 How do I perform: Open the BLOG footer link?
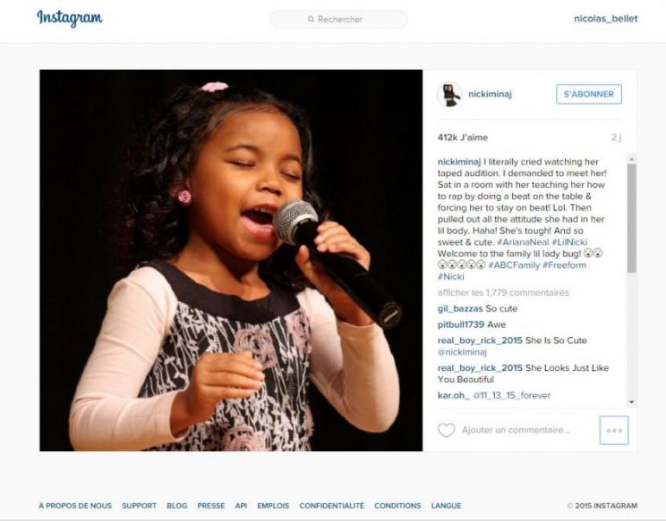point(176,506)
